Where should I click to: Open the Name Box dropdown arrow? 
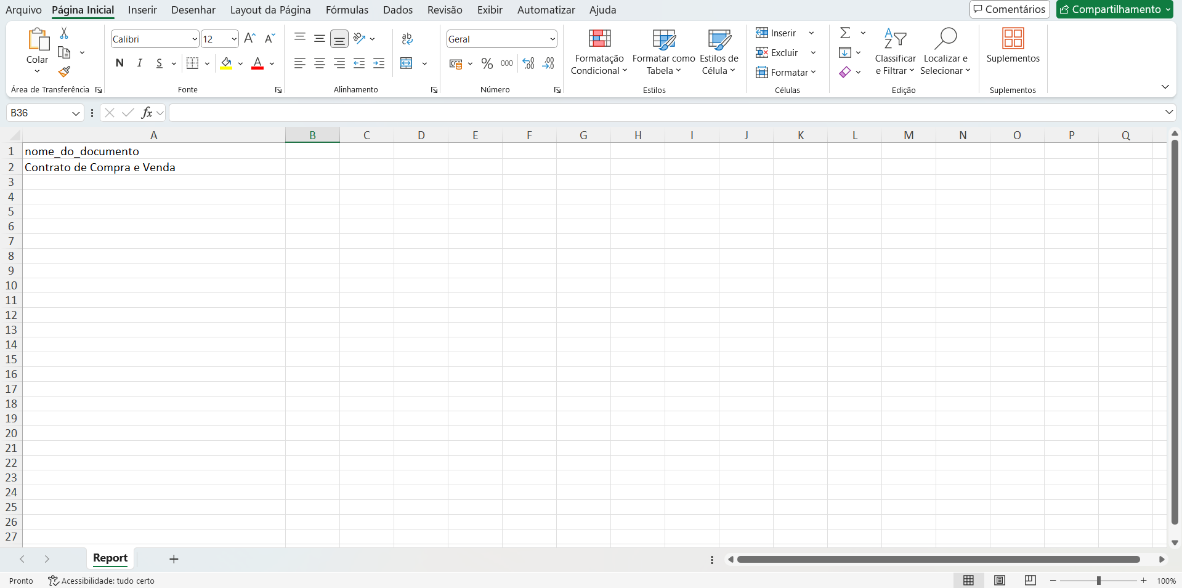[x=76, y=113]
